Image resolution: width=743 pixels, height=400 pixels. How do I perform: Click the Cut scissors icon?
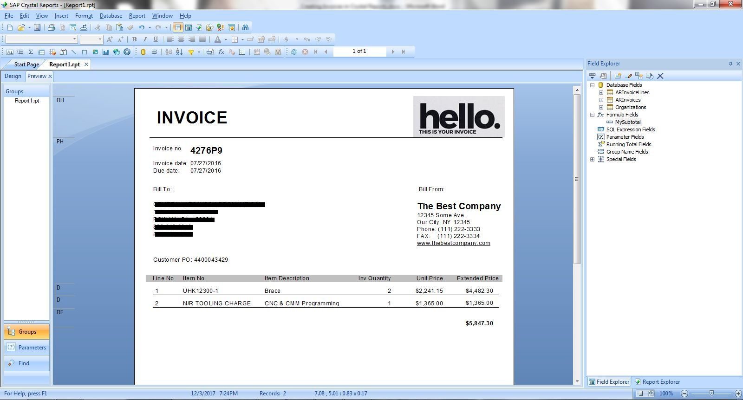(98, 27)
